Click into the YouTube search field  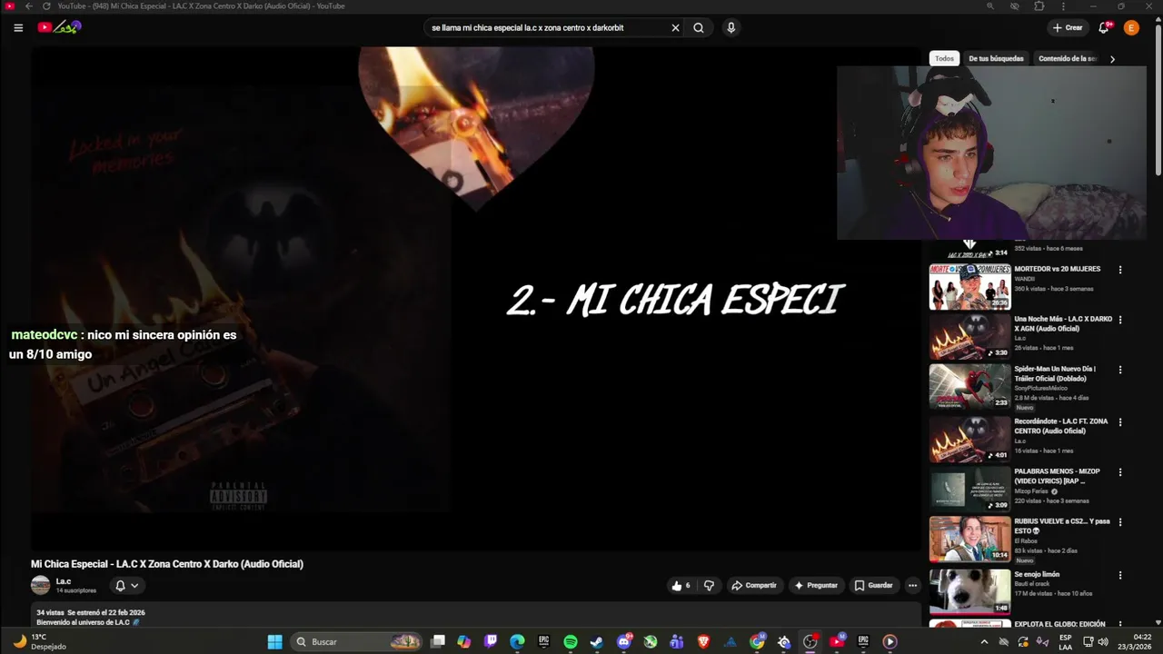[545, 27]
